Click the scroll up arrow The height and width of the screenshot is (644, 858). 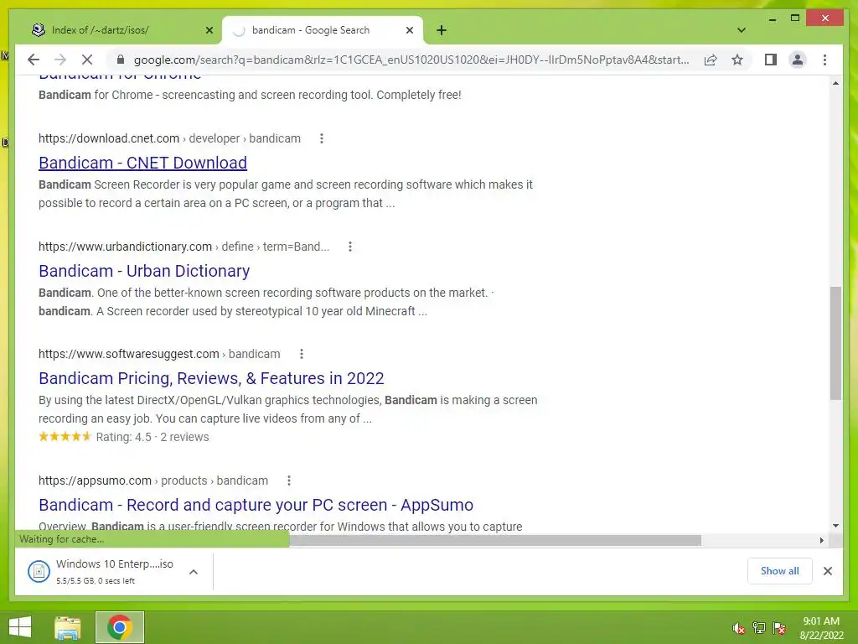click(835, 83)
